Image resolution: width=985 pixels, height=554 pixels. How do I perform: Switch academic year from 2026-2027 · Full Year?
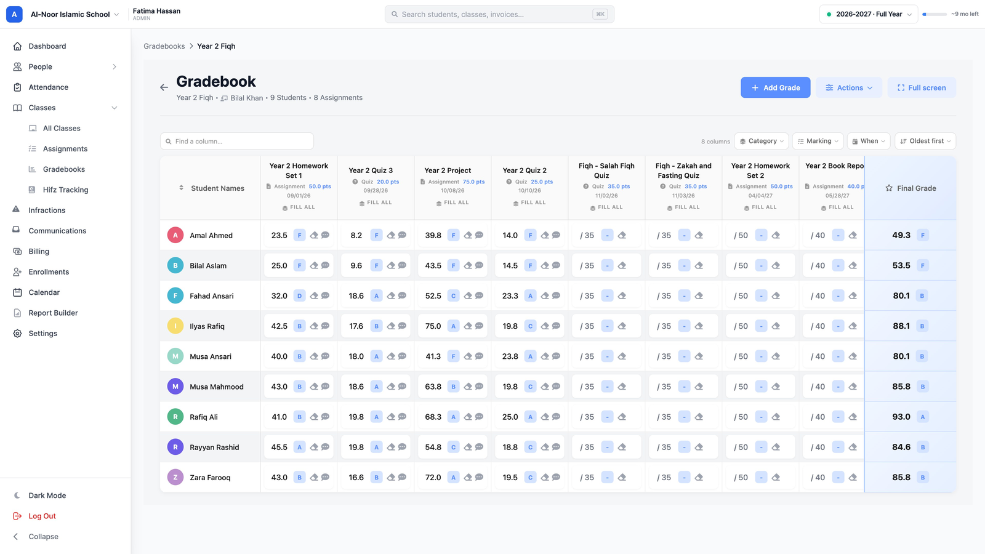click(x=869, y=14)
